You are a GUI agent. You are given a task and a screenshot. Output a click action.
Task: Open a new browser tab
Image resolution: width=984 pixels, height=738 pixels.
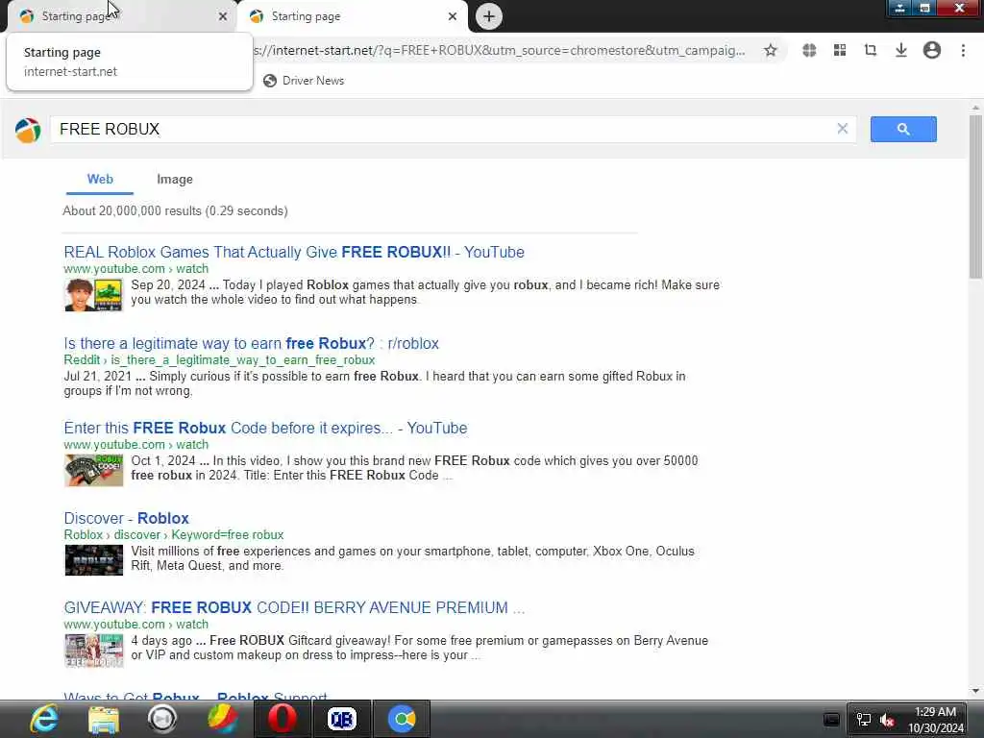(x=489, y=16)
